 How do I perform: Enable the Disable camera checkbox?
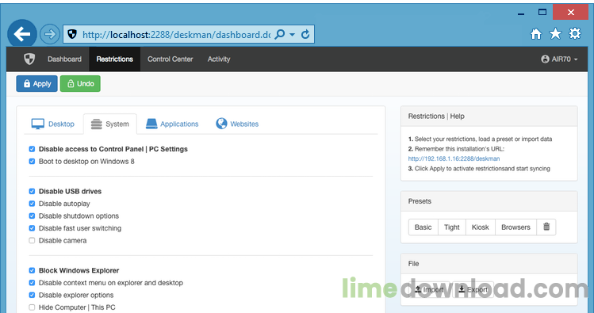click(x=32, y=240)
